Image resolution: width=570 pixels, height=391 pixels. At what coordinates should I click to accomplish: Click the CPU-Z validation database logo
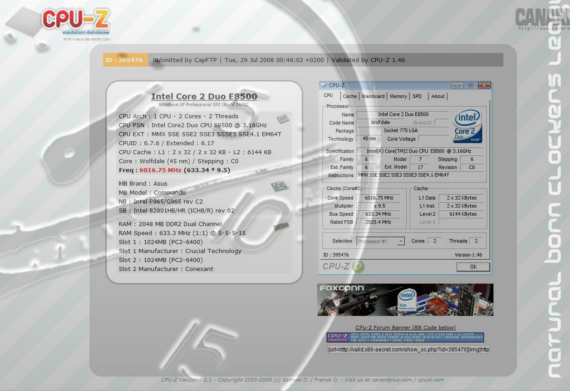(x=58, y=23)
